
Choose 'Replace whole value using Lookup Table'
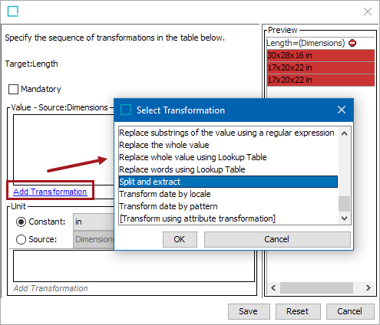click(x=193, y=157)
